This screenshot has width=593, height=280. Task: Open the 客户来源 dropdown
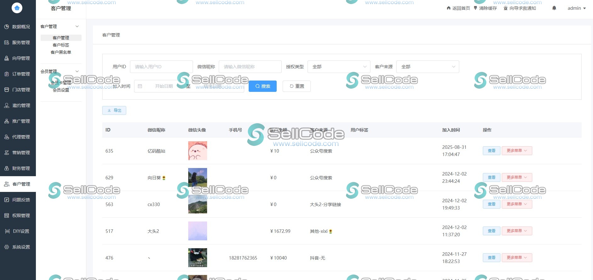tap(428, 67)
